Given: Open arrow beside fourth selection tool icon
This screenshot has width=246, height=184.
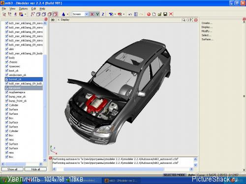Looking at the screenshot, I should (25, 14).
